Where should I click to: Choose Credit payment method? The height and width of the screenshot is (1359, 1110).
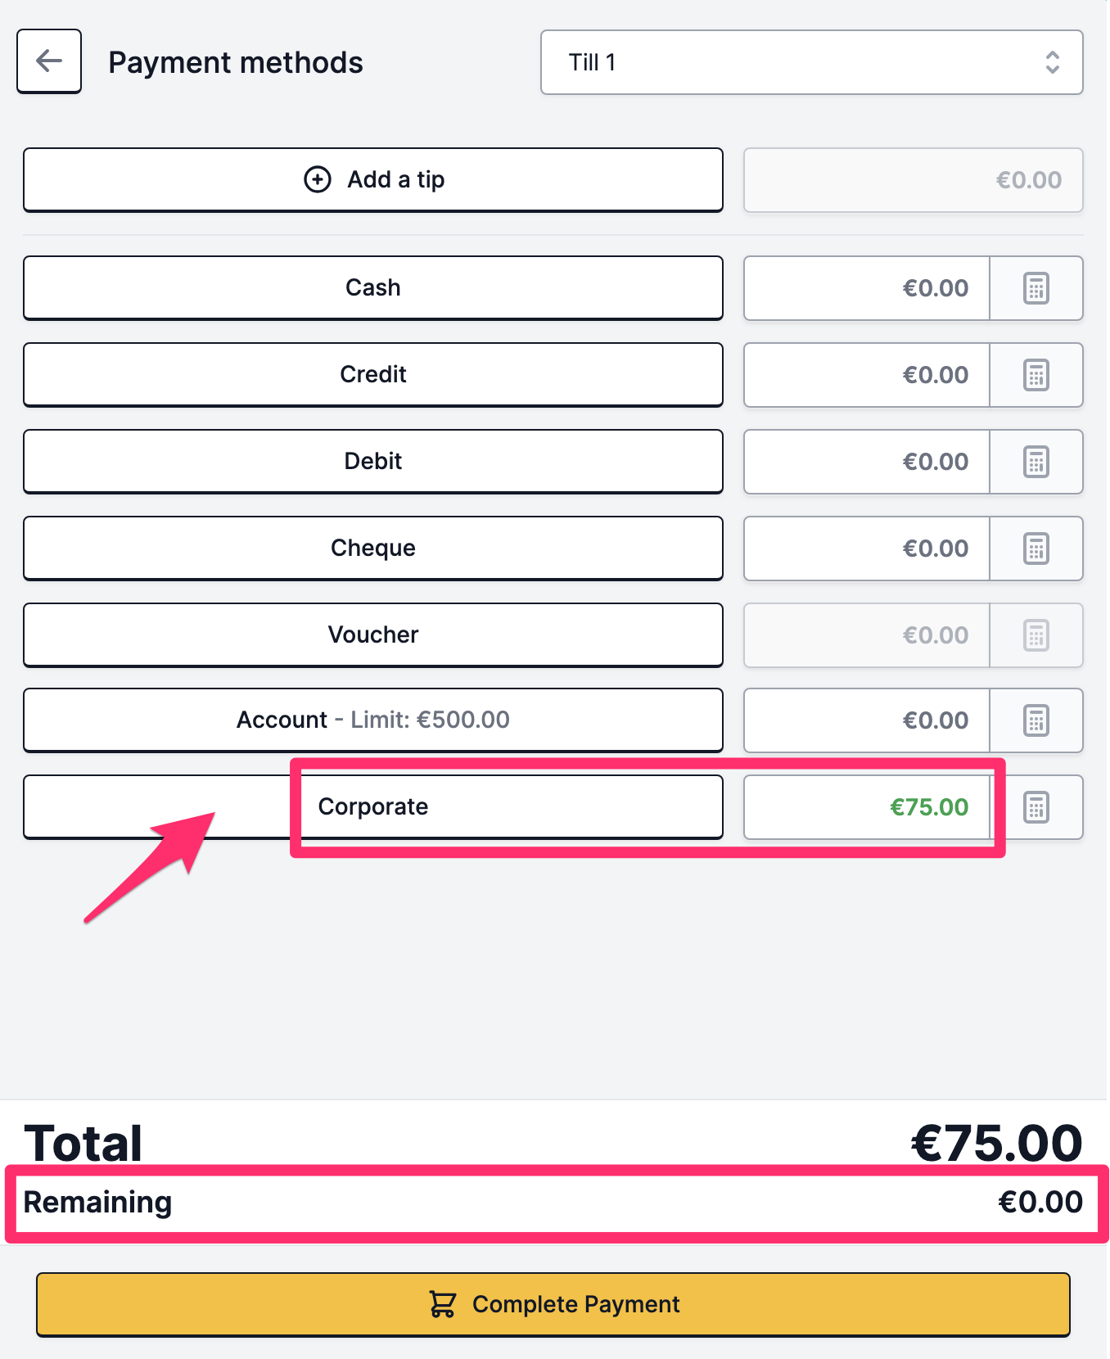[373, 375]
